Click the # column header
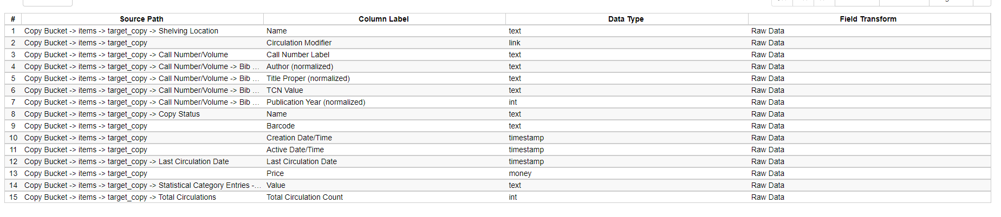This screenshot has width=1001, height=217. pyautogui.click(x=13, y=19)
